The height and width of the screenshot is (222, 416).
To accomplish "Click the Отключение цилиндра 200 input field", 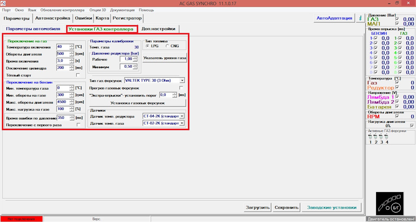I will tap(63, 68).
